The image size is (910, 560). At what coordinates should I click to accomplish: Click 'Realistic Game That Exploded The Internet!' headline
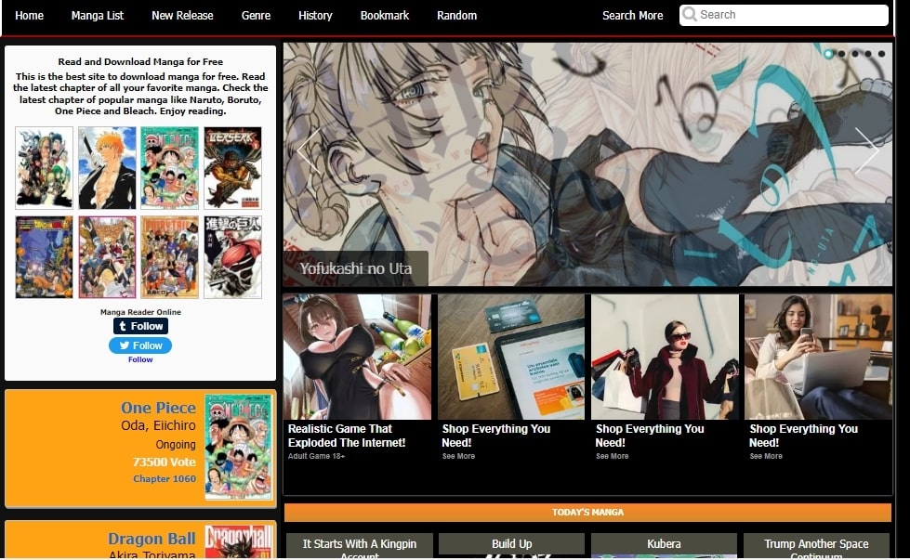347,436
